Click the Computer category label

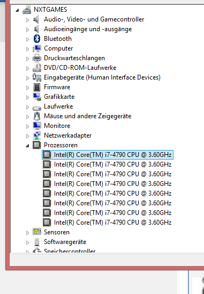click(x=58, y=48)
